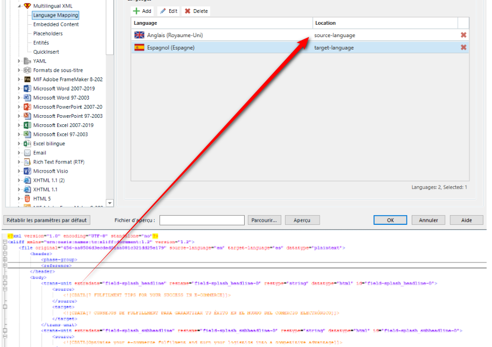Select the Espagnol (Espagne) row
This screenshot has width=492, height=347.
[300, 47]
